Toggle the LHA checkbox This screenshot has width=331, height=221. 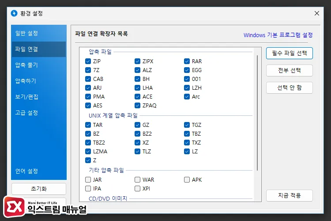(x=137, y=88)
